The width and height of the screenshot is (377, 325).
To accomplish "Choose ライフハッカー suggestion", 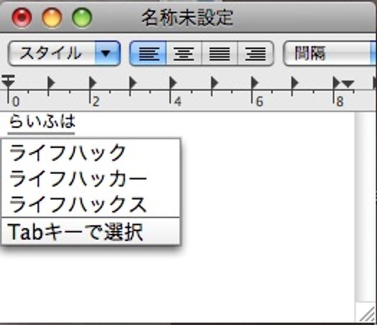I will [x=91, y=178].
